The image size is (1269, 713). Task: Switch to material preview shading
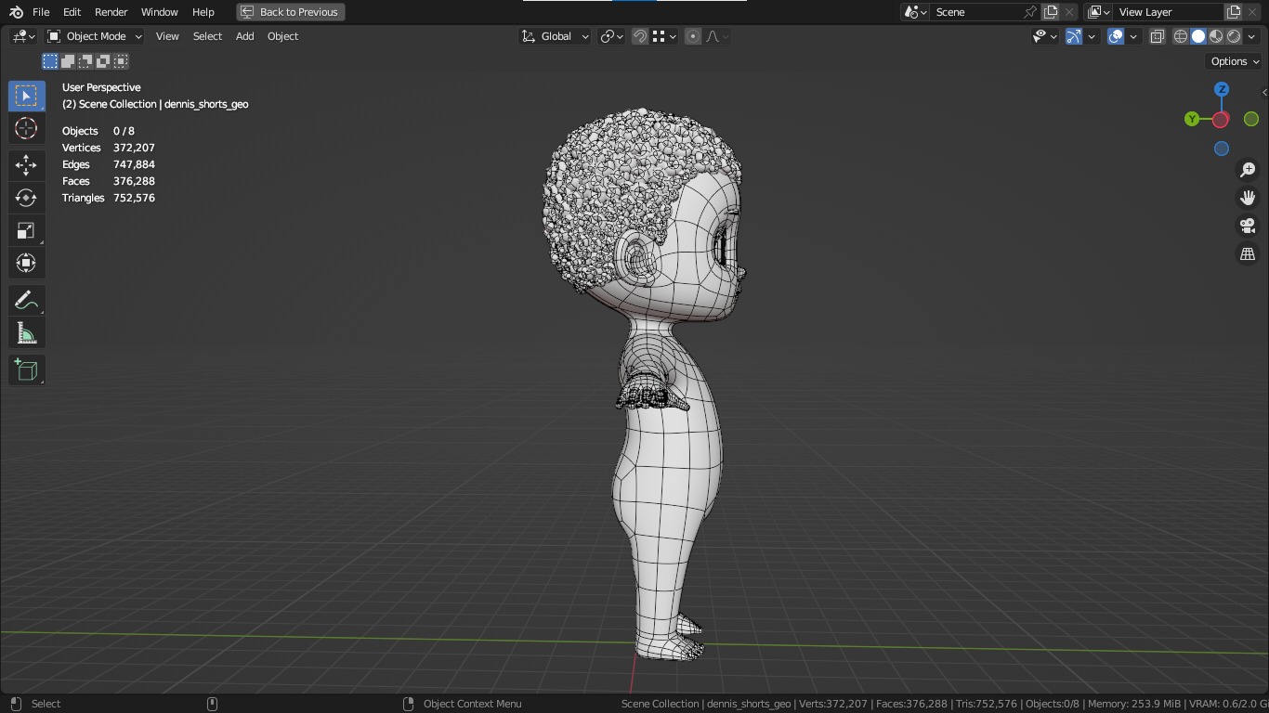pyautogui.click(x=1216, y=36)
